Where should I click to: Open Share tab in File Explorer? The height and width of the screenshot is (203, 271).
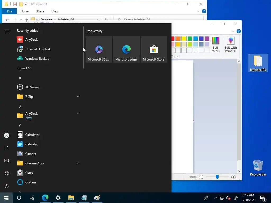(40, 11)
